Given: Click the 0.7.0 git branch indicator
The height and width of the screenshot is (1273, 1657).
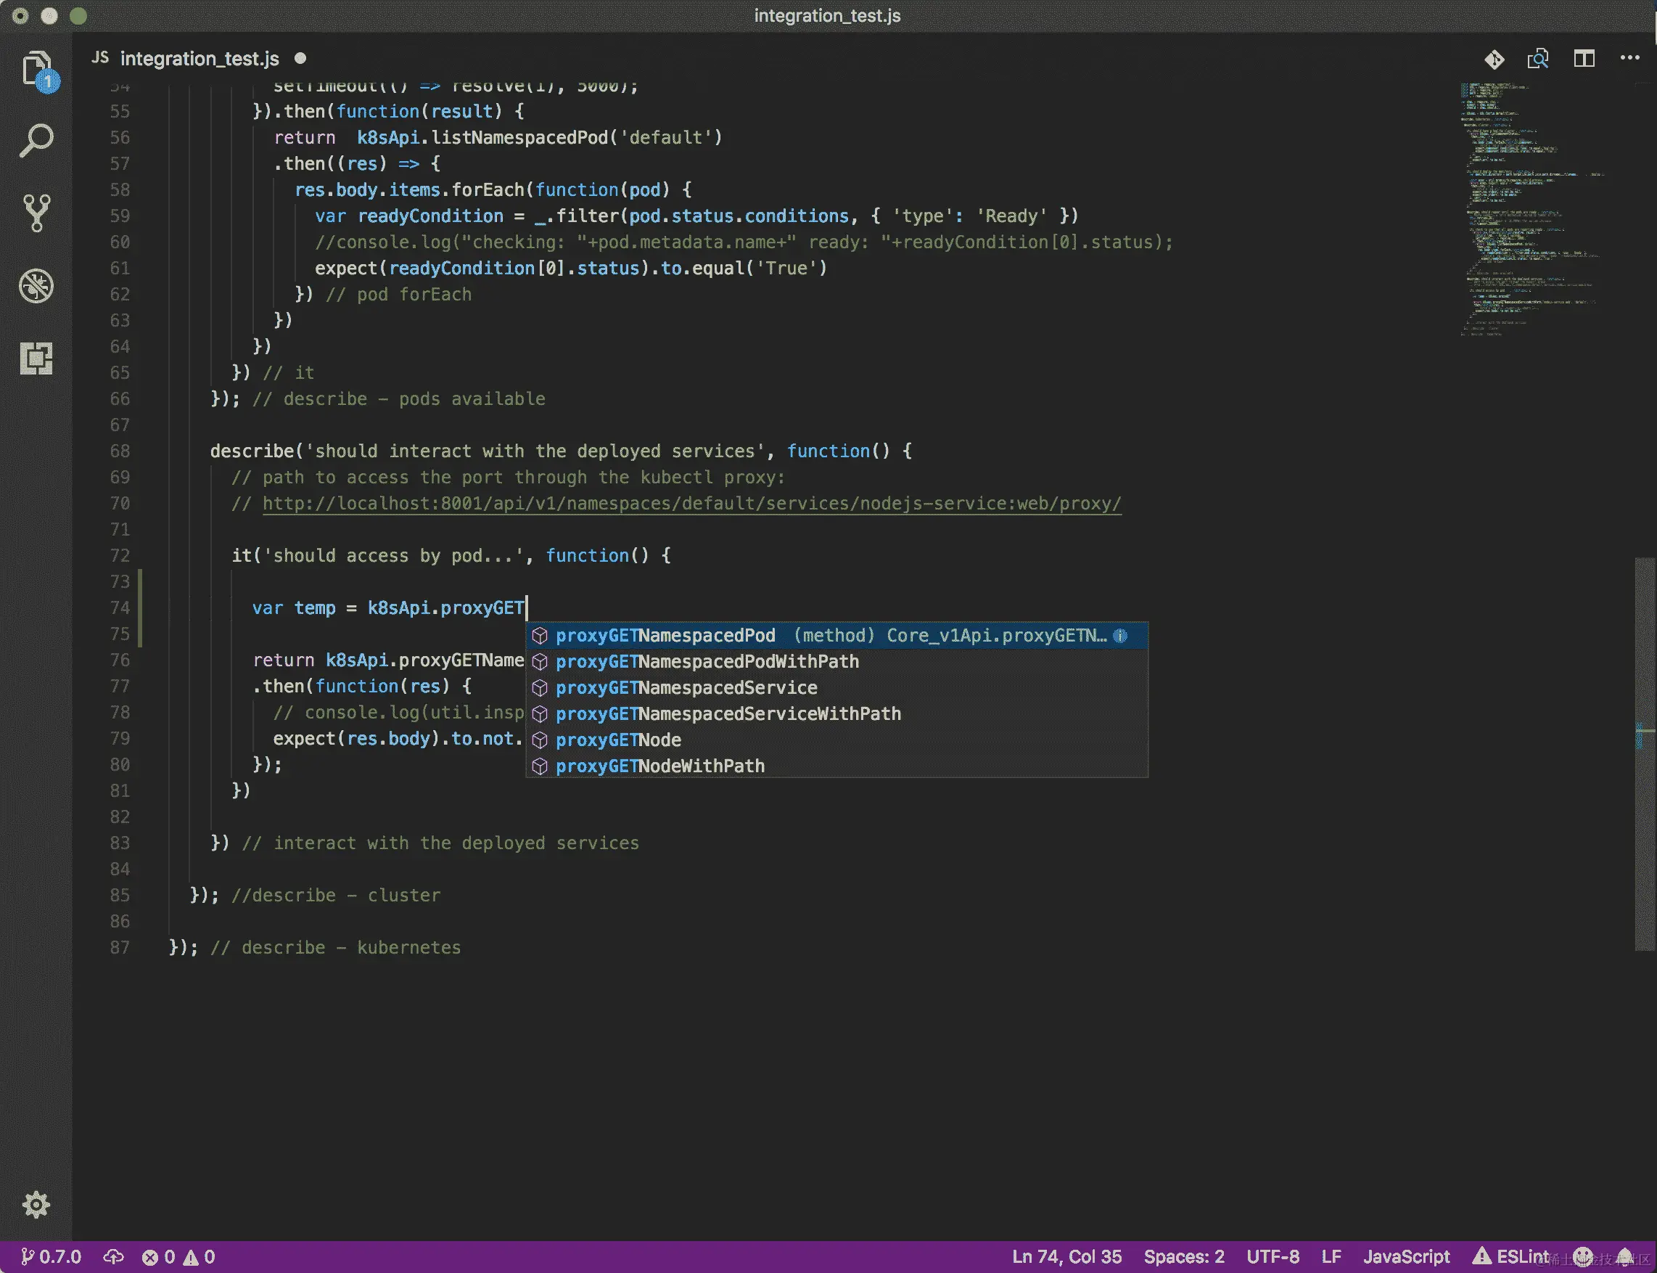Looking at the screenshot, I should pyautogui.click(x=52, y=1256).
